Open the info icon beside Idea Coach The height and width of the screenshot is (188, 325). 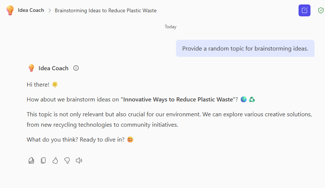click(x=76, y=68)
